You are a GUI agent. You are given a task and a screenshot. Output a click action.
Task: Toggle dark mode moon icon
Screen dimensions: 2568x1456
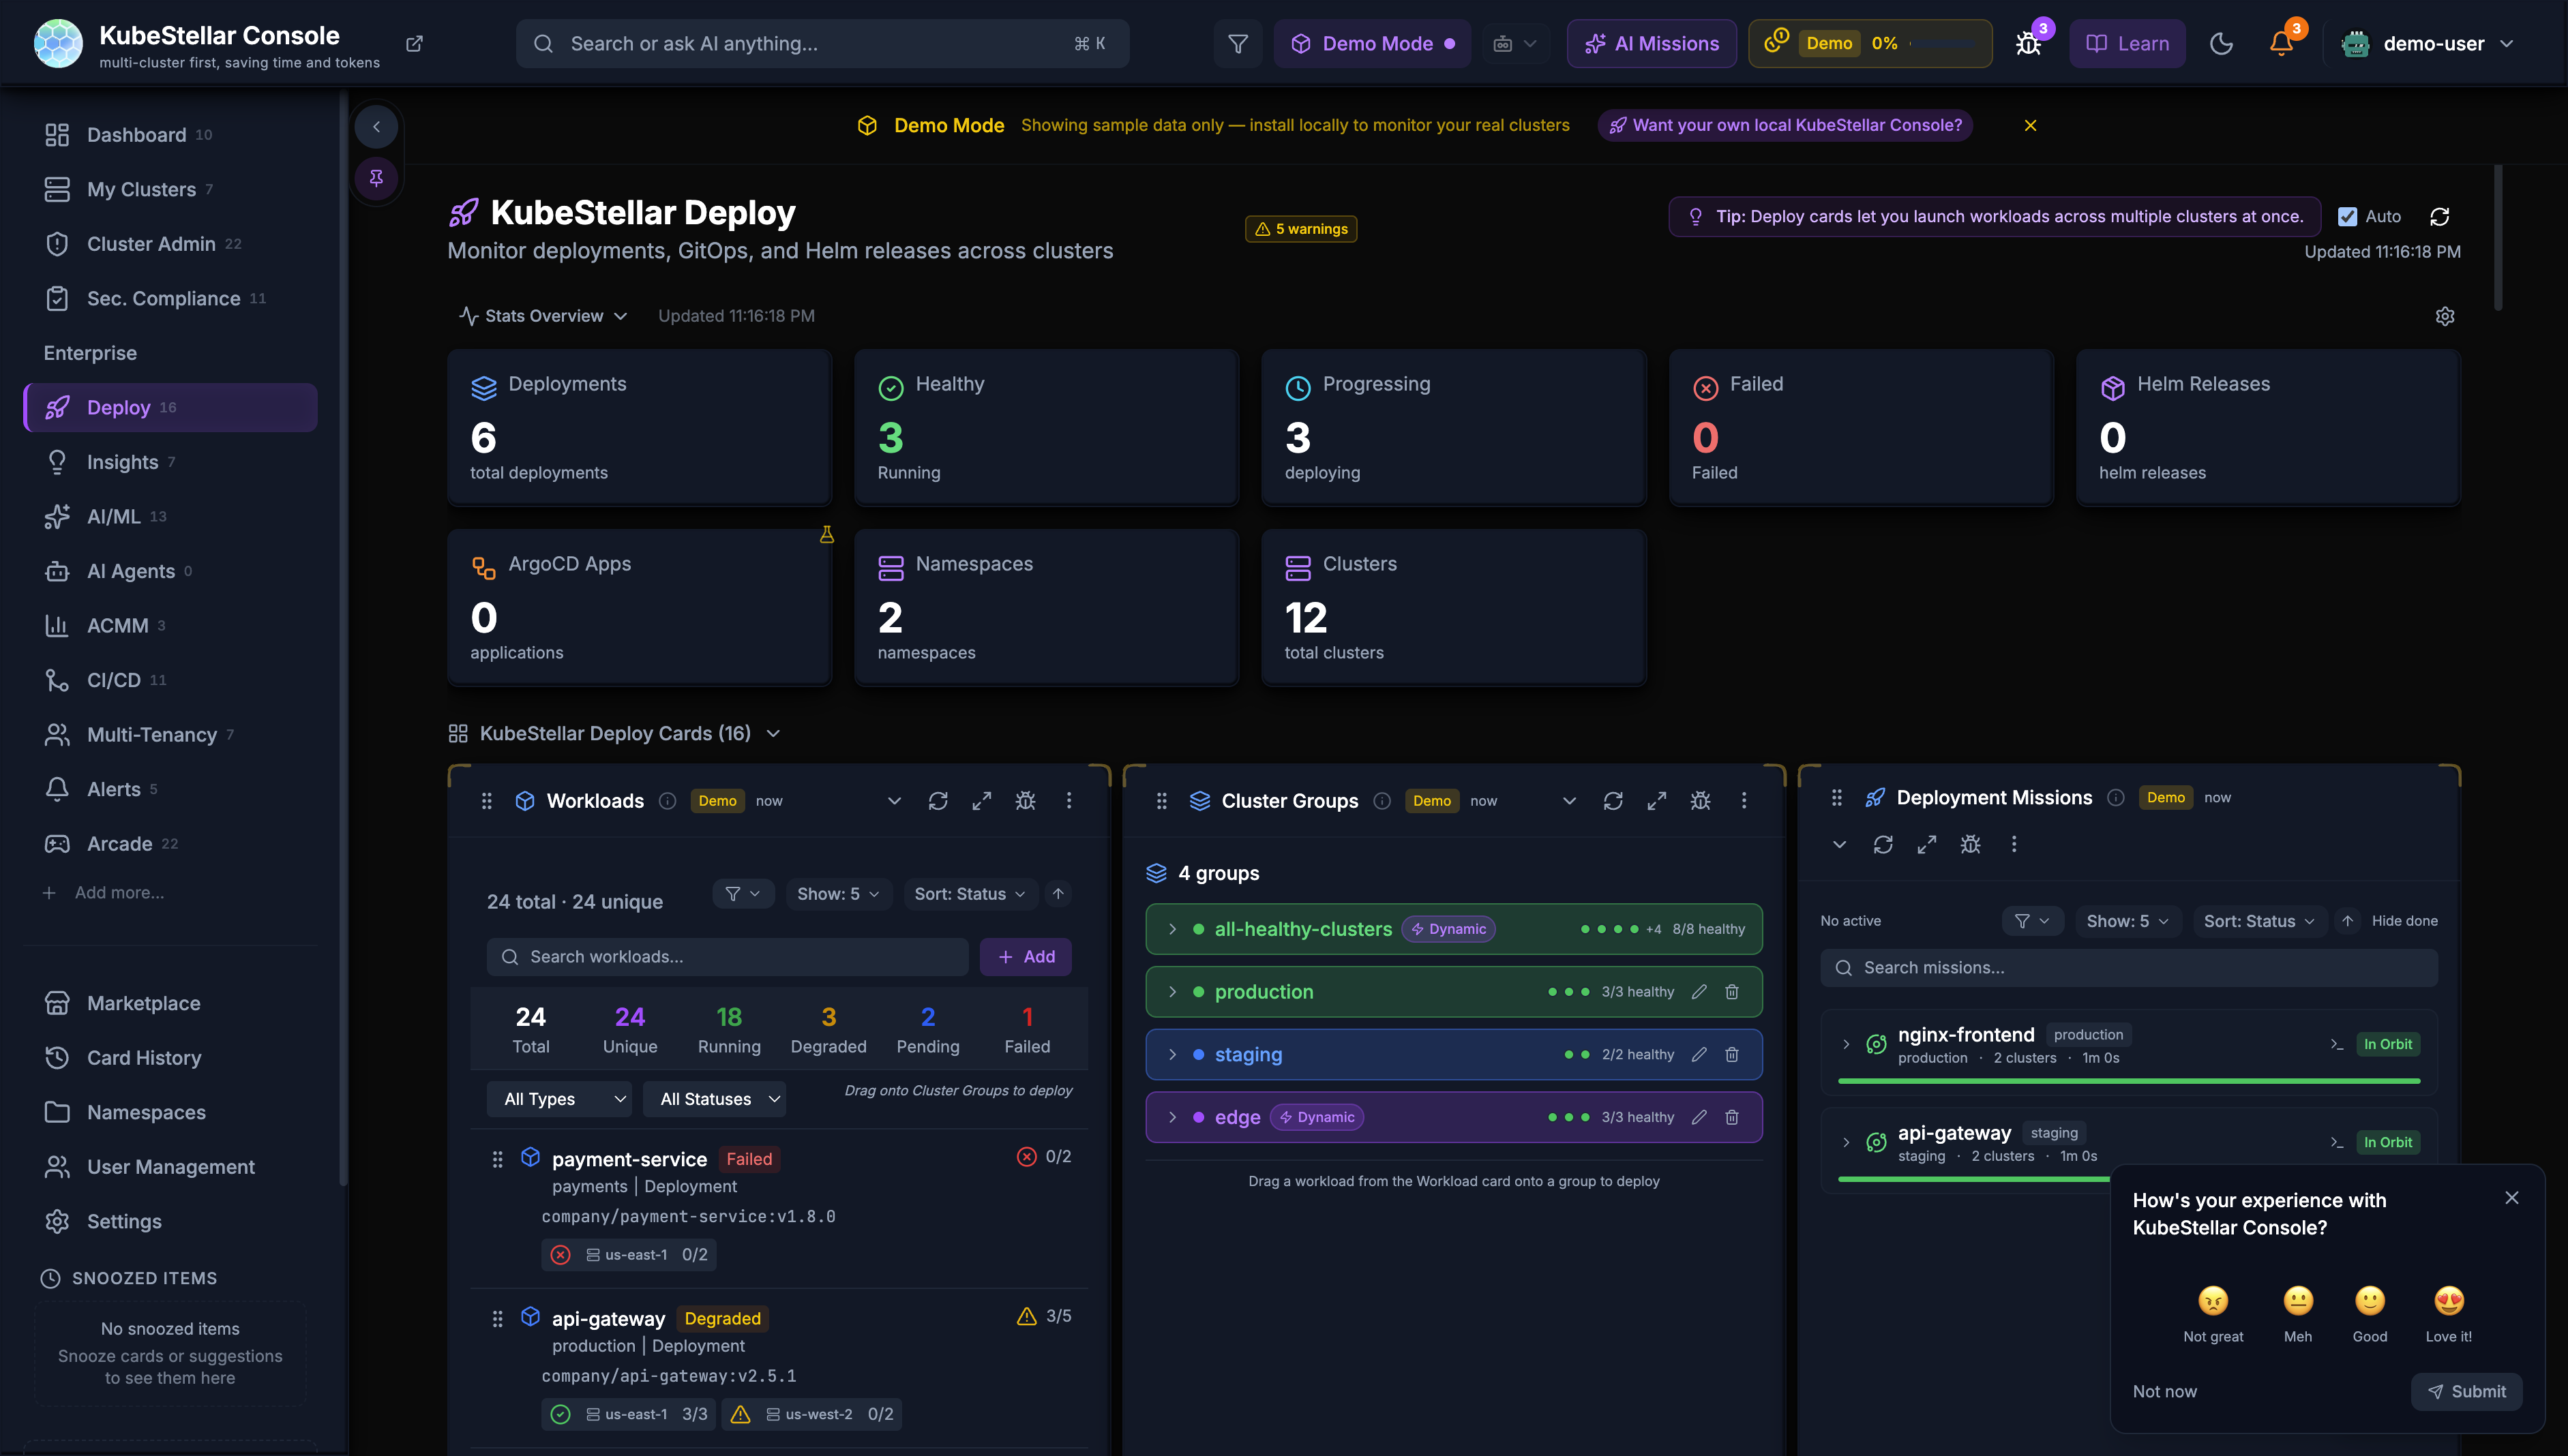[x=2221, y=43]
